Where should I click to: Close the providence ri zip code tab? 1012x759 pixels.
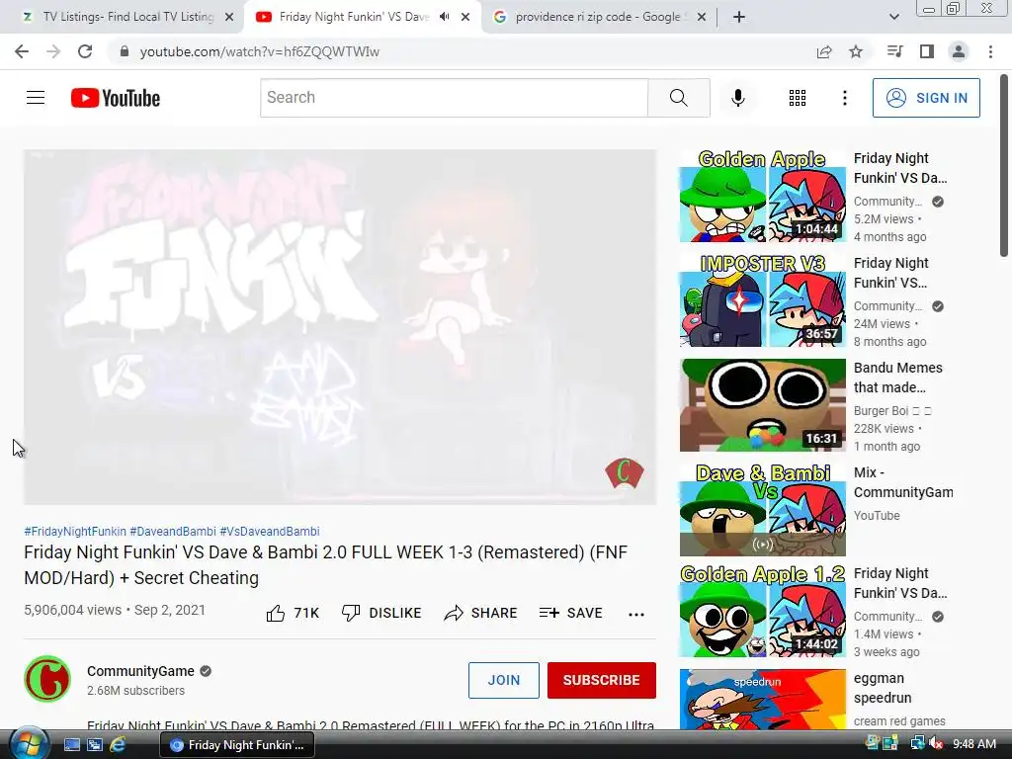click(x=702, y=18)
